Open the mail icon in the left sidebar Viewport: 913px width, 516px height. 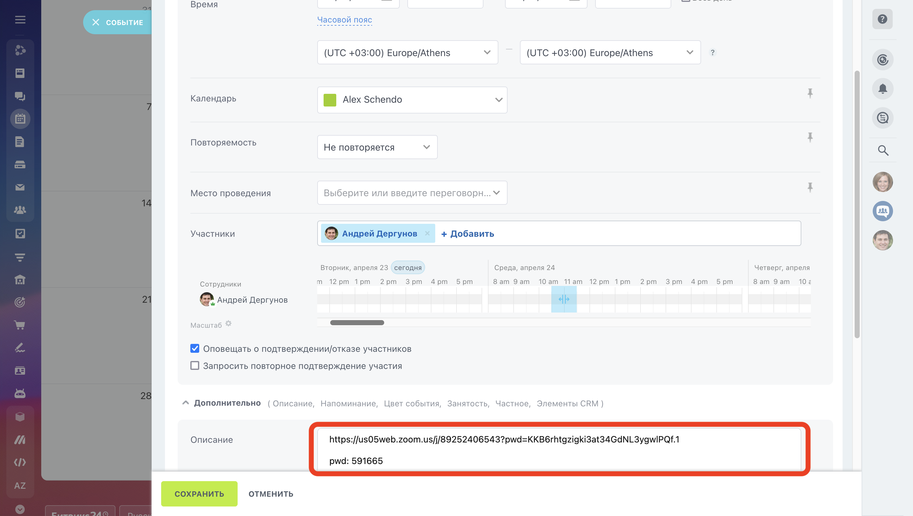(20, 187)
